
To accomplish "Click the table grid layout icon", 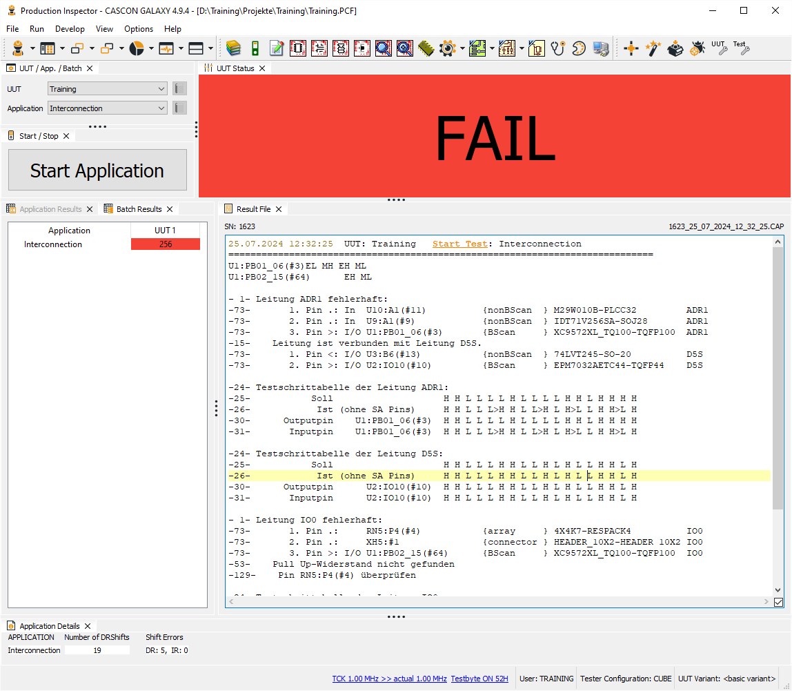I will (48, 48).
